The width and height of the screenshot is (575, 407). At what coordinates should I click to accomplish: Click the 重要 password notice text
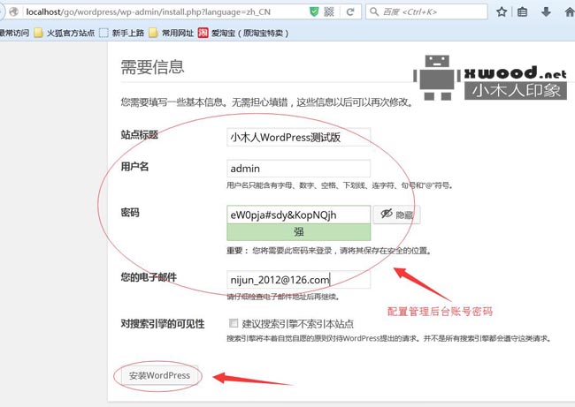[x=329, y=251]
